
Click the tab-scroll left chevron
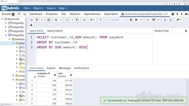(177, 14)
